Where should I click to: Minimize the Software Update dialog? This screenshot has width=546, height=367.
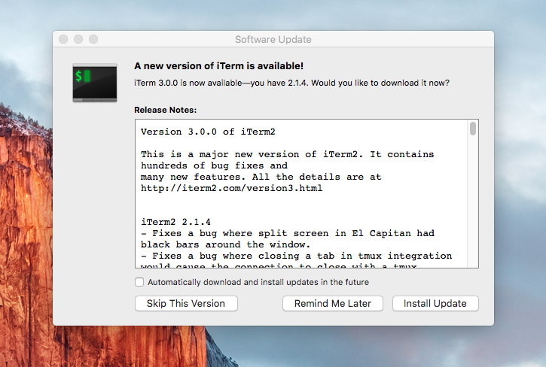[78, 39]
